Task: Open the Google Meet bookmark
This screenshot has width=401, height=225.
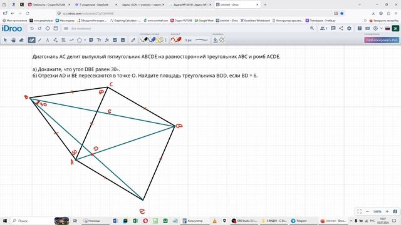Action: pyautogui.click(x=204, y=21)
